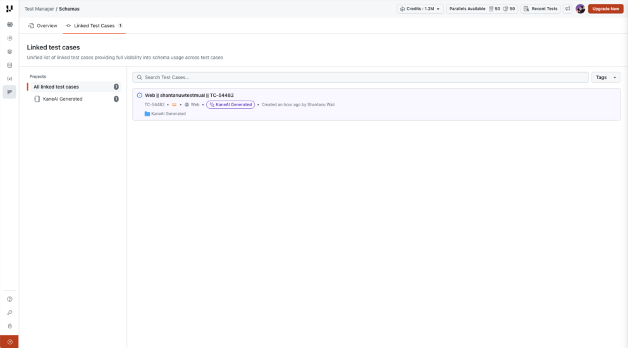Click KaneAI Generated folder label under test case
Screen dimensions: 628x348
168,114
